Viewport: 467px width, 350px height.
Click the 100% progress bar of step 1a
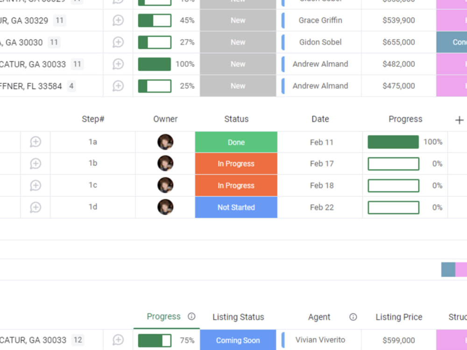(393, 142)
